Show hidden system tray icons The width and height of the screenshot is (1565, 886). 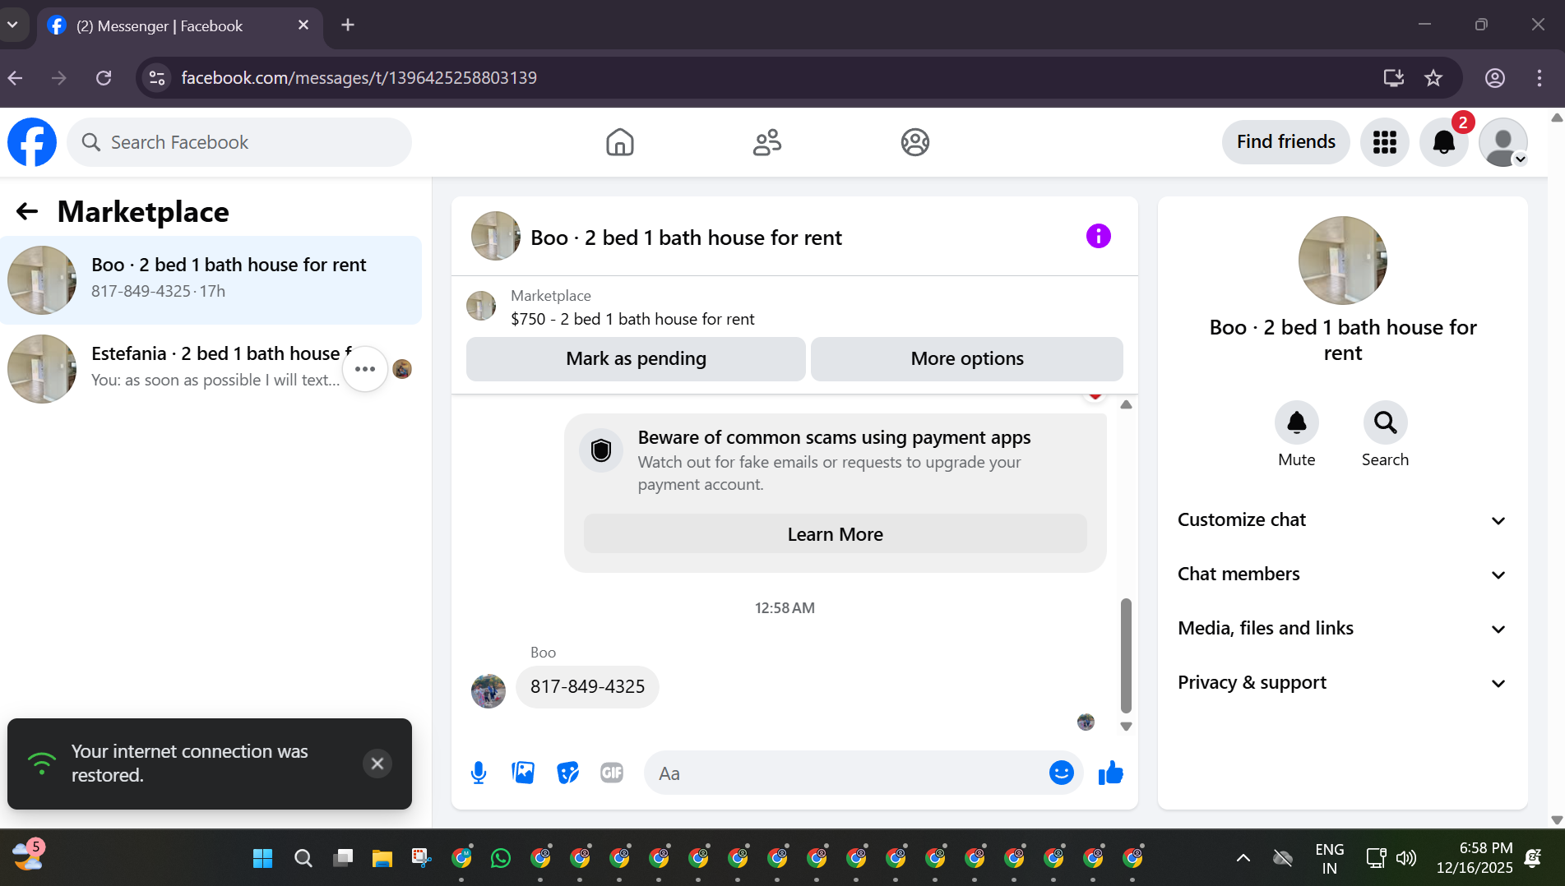[1243, 859]
